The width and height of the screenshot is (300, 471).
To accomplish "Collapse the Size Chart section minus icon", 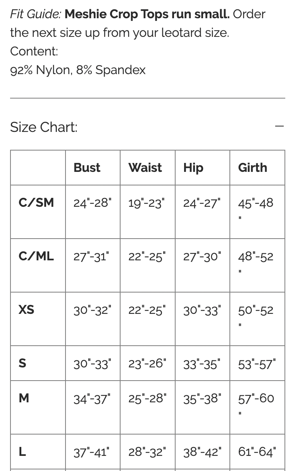I will pyautogui.click(x=279, y=126).
